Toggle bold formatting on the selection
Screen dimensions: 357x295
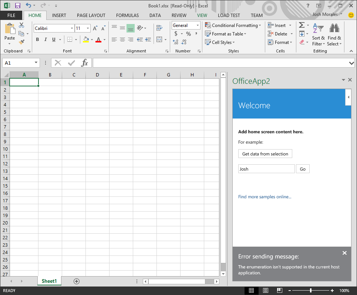[x=37, y=39]
